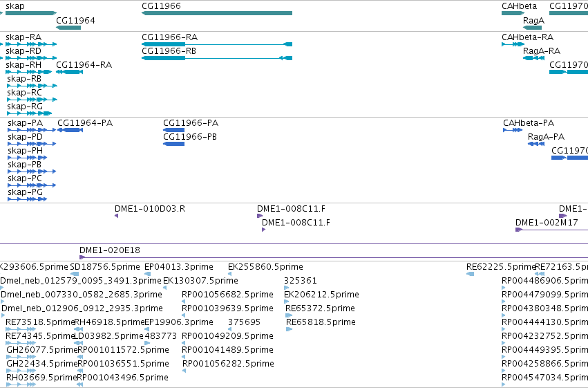The width and height of the screenshot is (588, 388).
Task: Click RP001011572.5prime label
Action: click(123, 351)
